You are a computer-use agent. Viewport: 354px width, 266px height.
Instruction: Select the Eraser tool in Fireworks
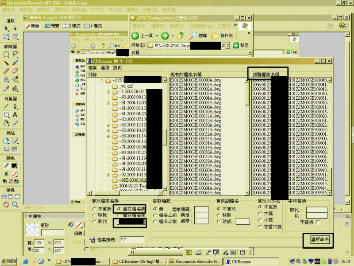15,71
